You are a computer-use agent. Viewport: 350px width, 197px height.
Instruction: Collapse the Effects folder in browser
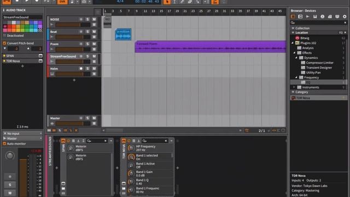click(x=295, y=53)
